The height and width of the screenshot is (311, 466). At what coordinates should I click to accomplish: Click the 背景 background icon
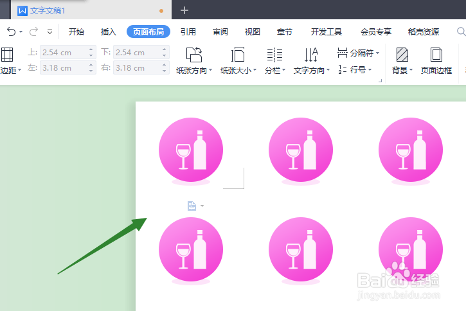pyautogui.click(x=402, y=55)
